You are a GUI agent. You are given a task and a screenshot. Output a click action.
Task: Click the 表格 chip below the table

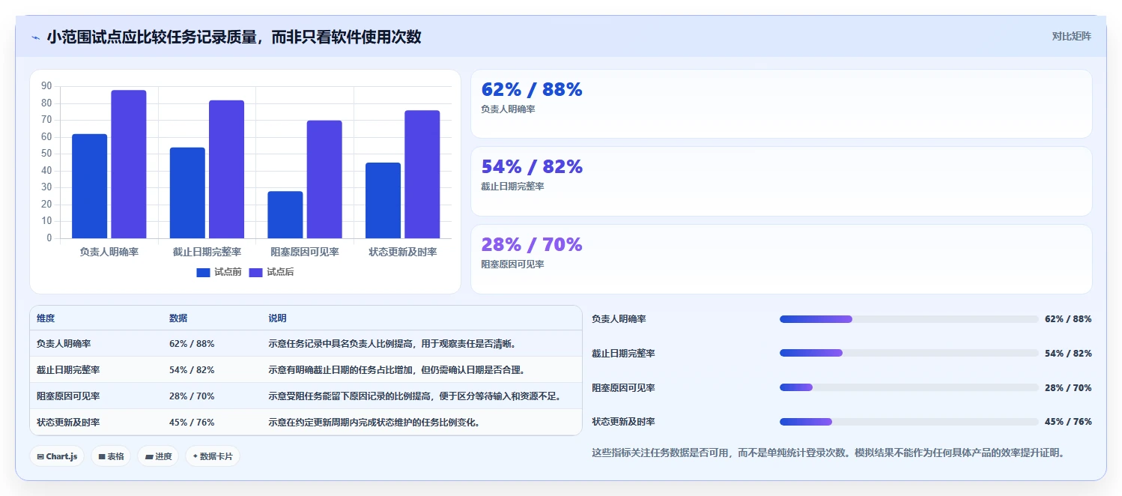coord(111,456)
